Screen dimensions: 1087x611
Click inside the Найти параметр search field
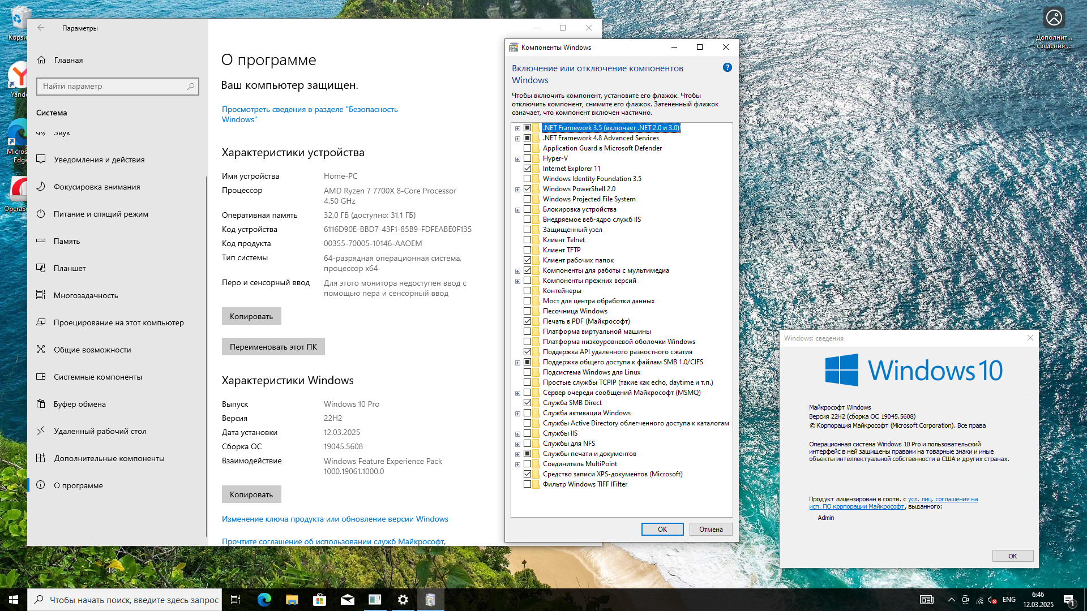110,87
